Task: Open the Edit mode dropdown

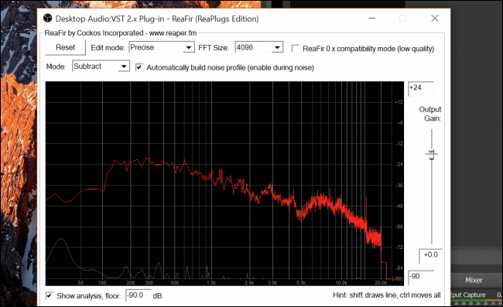Action: tap(162, 47)
